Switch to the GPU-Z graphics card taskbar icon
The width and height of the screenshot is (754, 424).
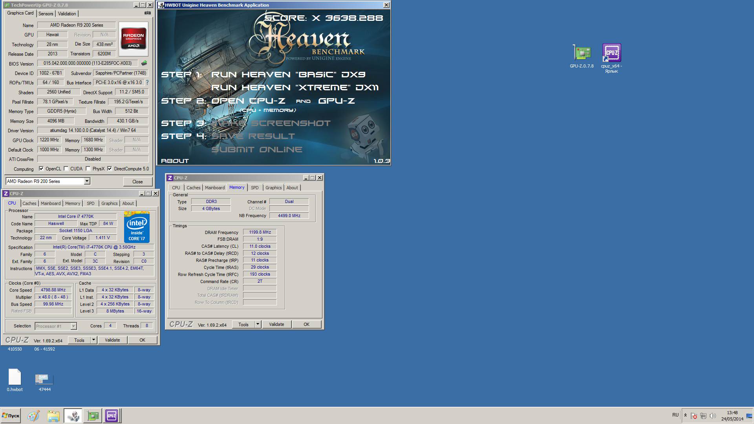click(93, 415)
